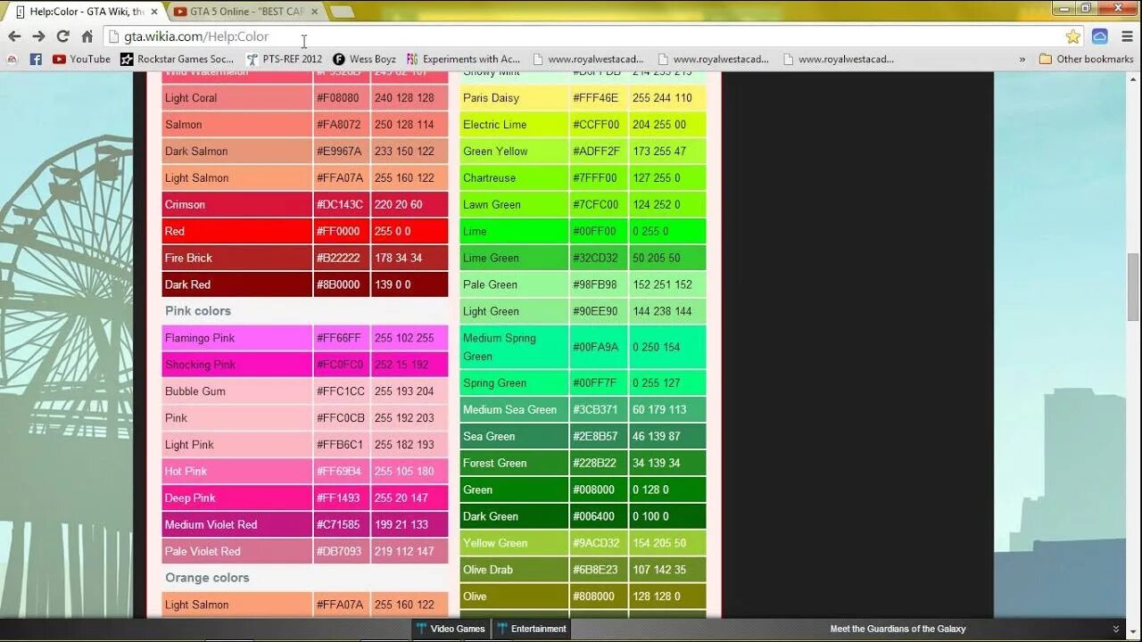Click hex value #ADFF2F

coord(596,152)
